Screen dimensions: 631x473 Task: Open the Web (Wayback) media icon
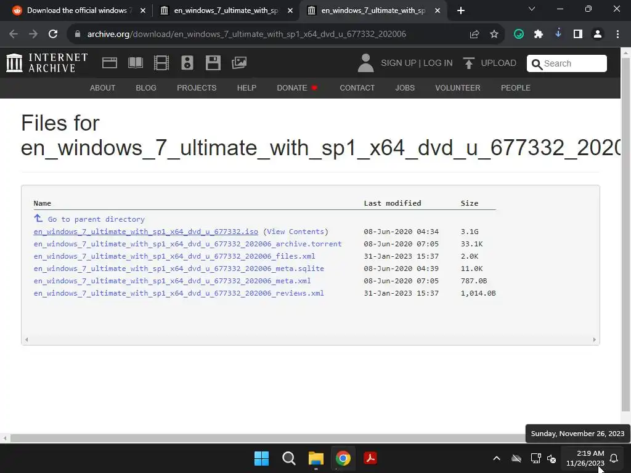(110, 63)
